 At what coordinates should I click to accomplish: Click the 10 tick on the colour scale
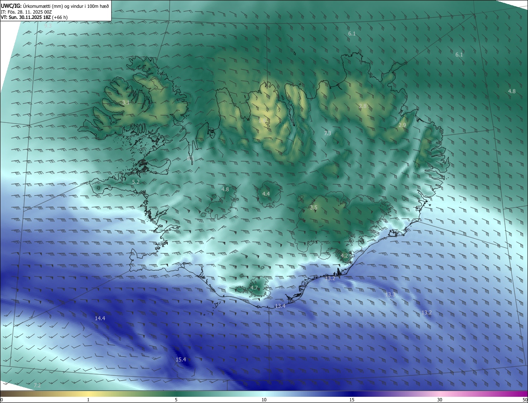264,400
